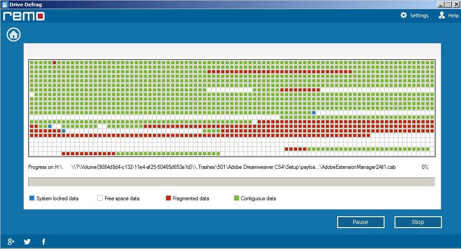Click the gray defrag progress bar
Viewport: 461px width, 249px height.
coord(231,182)
